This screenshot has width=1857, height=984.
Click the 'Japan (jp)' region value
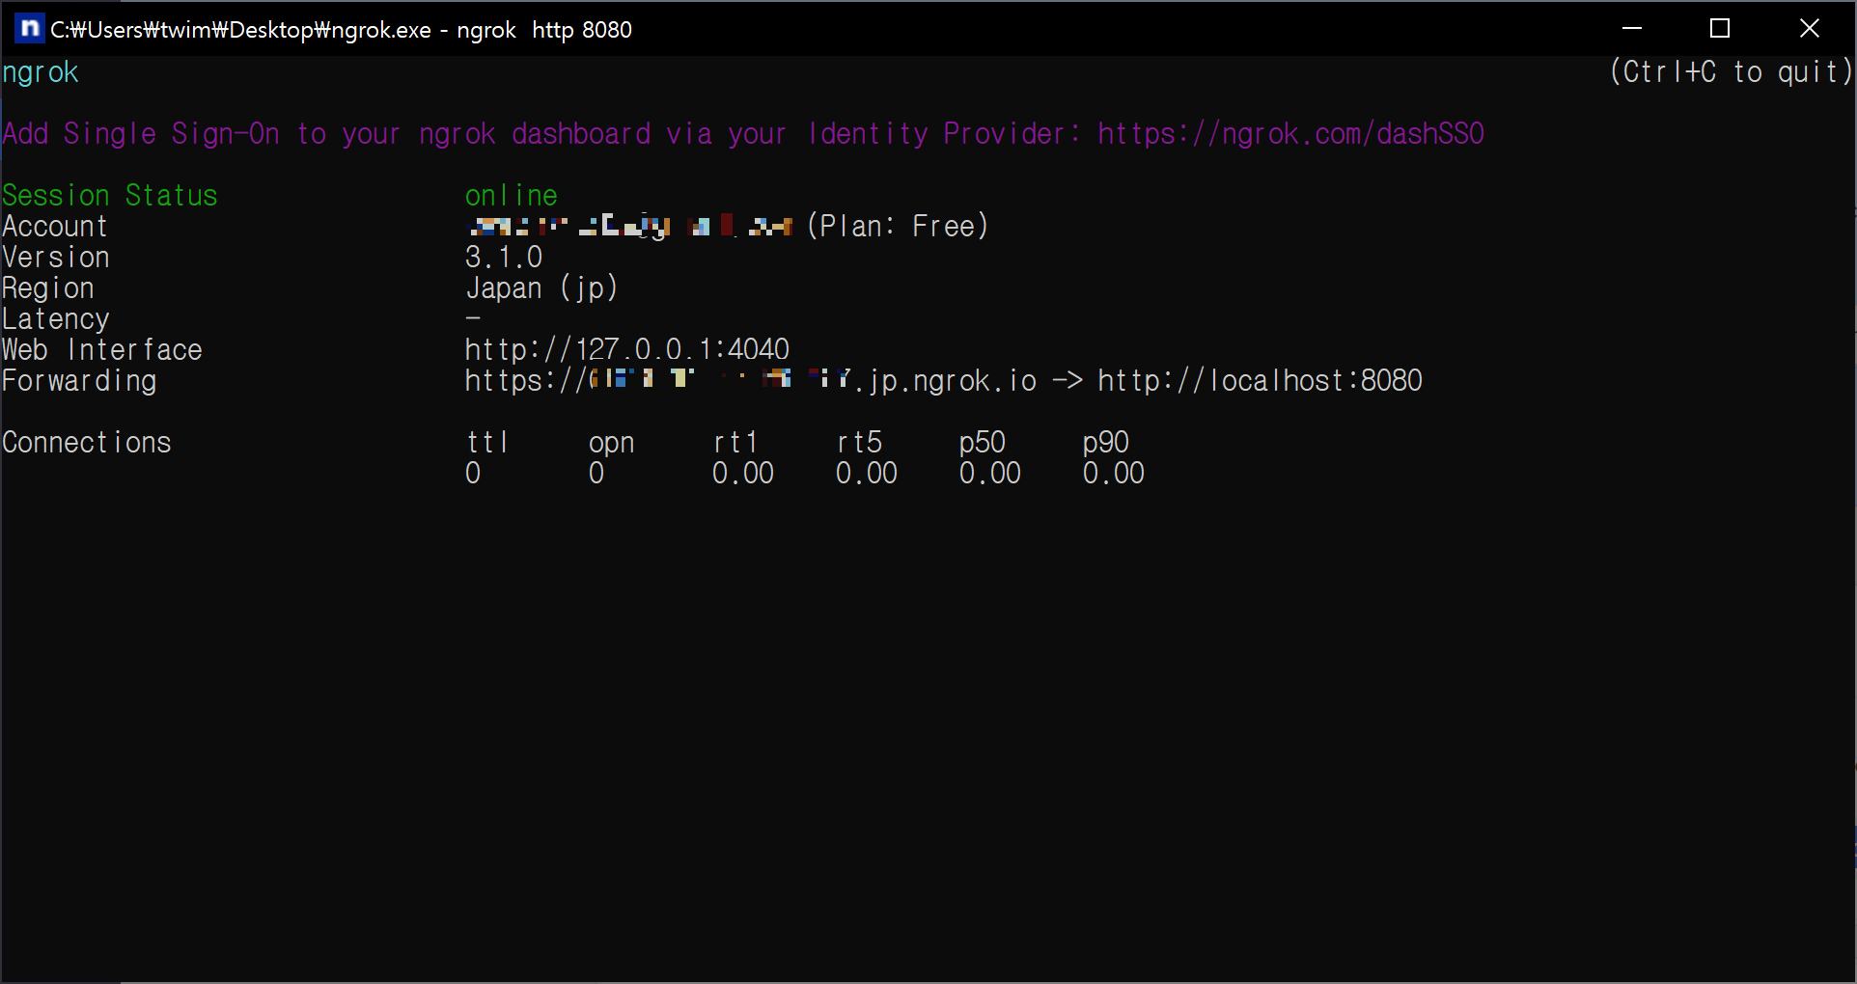click(541, 288)
